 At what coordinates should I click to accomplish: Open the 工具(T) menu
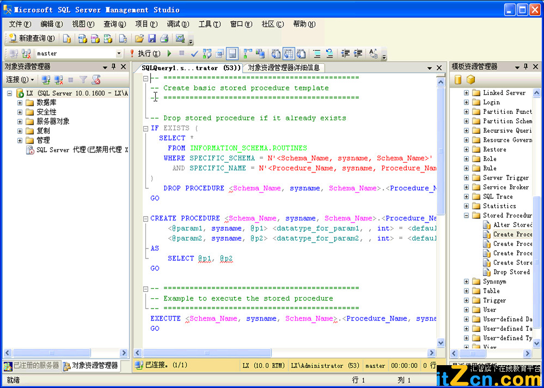point(210,24)
